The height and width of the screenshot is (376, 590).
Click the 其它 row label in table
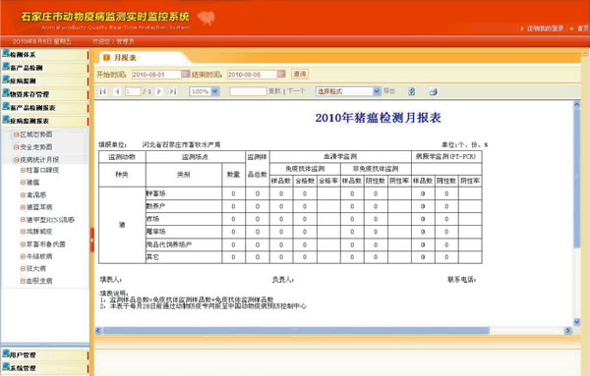point(152,257)
